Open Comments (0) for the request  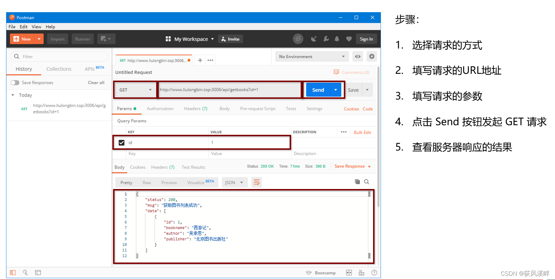[x=351, y=72]
